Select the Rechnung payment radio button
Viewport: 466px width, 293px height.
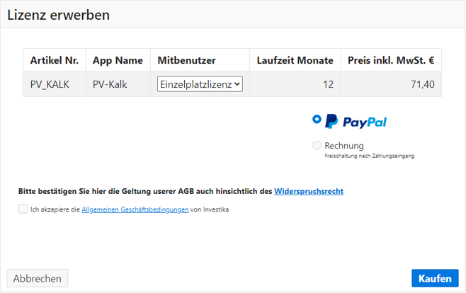(317, 146)
